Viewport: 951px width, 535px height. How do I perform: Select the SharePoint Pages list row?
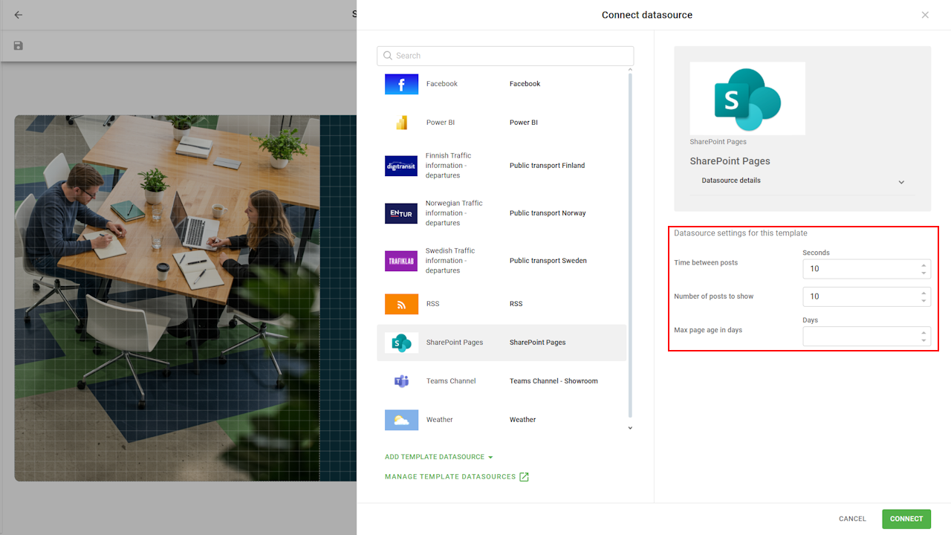pyautogui.click(x=502, y=343)
